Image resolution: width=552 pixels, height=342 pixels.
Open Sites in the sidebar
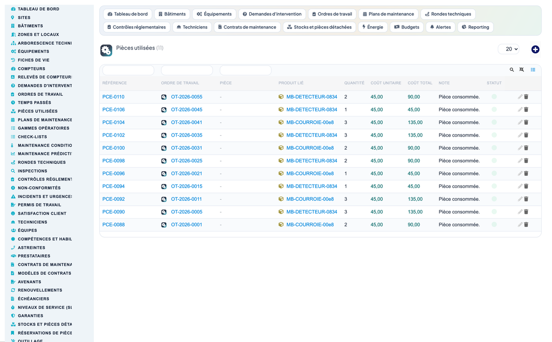coord(24,17)
